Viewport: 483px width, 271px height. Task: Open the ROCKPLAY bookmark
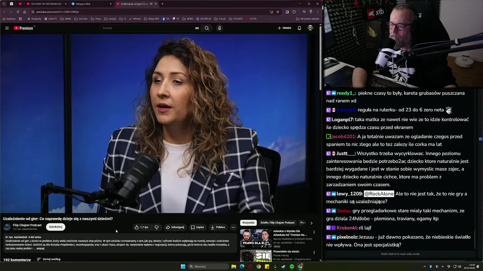coord(203,18)
